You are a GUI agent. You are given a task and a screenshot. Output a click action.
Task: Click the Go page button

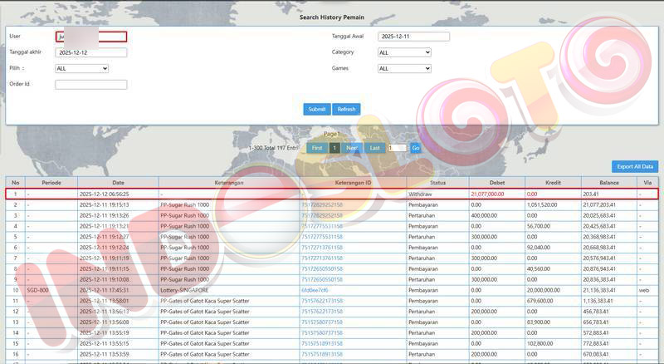coord(416,148)
